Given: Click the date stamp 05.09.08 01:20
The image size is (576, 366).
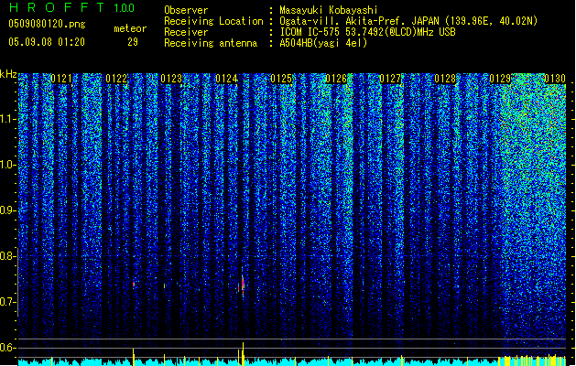Looking at the screenshot, I should click(x=47, y=42).
